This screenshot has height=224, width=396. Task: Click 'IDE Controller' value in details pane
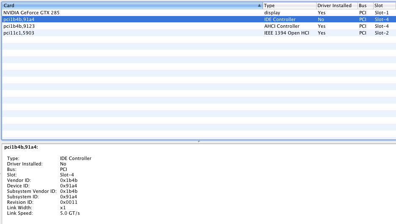click(x=76, y=158)
